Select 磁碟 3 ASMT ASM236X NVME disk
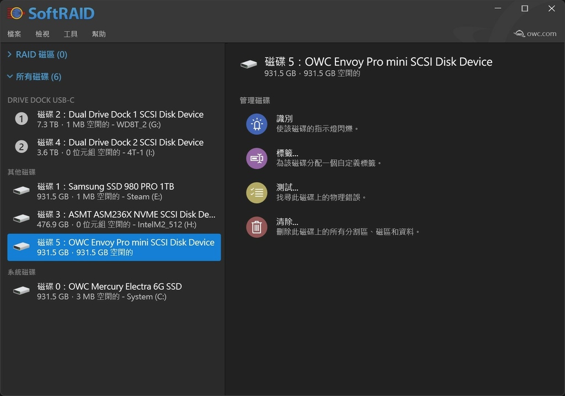Screen dimensions: 565x396 coord(114,219)
